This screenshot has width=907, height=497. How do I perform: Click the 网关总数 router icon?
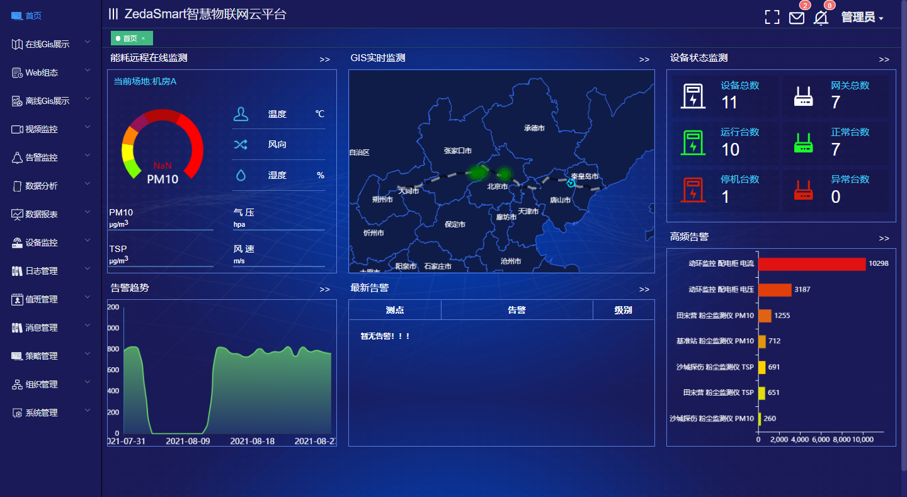803,96
